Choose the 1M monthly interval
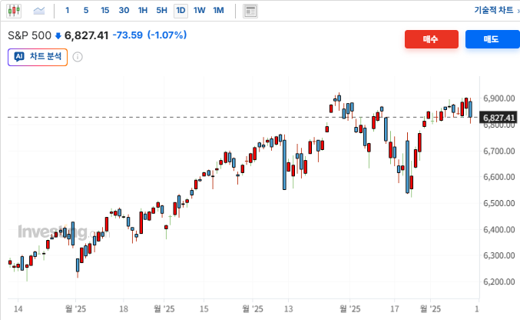Image resolution: width=520 pixels, height=320 pixels. click(218, 11)
